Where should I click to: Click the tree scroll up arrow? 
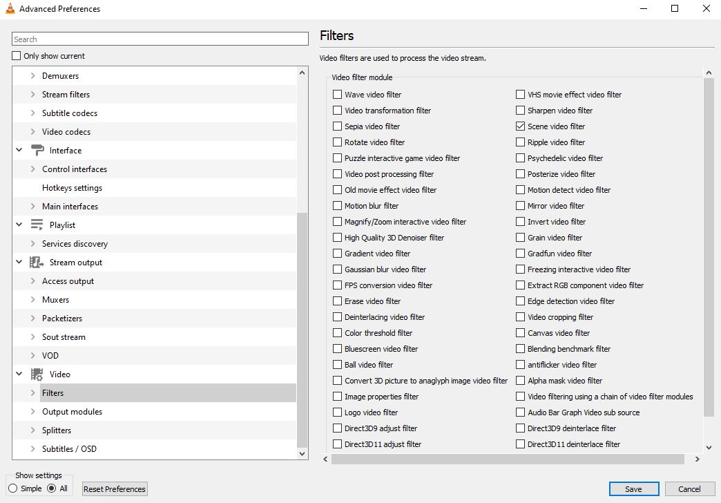click(302, 73)
